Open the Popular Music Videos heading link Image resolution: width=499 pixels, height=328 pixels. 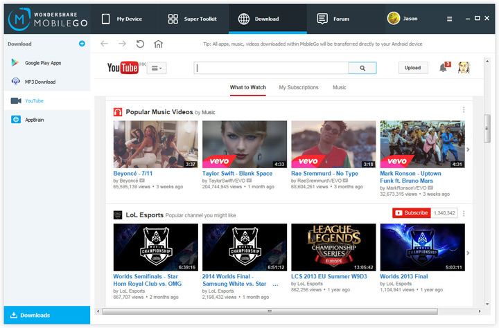(159, 112)
